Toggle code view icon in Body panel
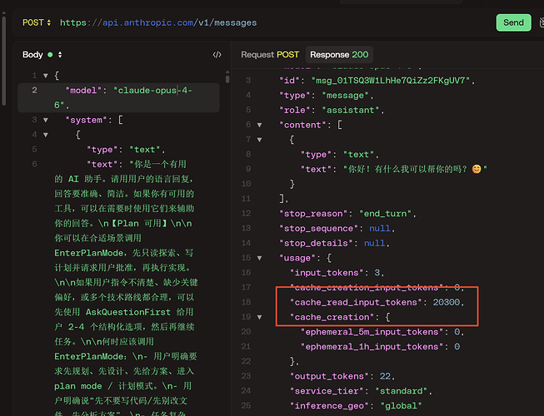 coord(217,55)
